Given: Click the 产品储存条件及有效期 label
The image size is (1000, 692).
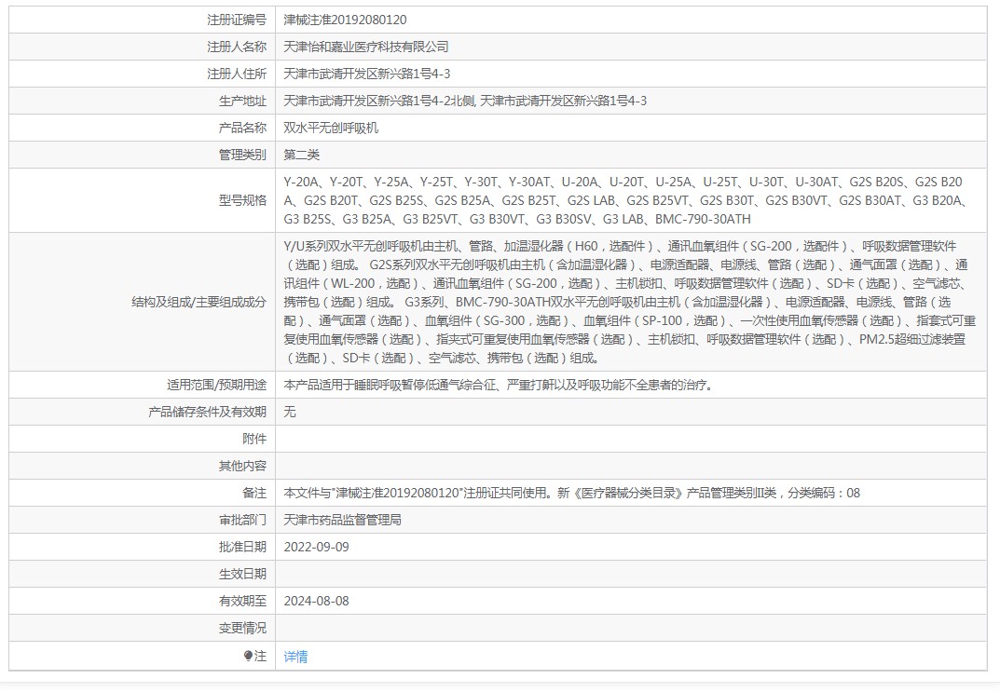Looking at the screenshot, I should [x=207, y=412].
